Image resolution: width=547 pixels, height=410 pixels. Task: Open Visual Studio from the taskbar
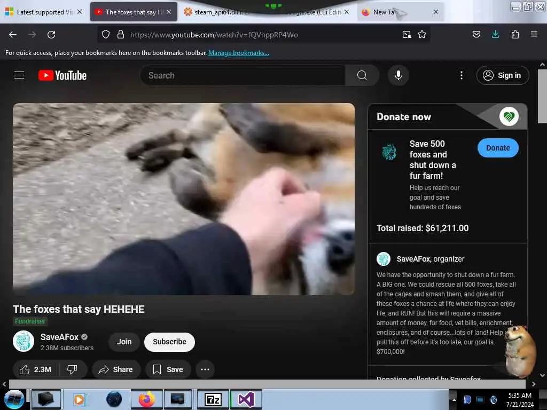(246, 399)
